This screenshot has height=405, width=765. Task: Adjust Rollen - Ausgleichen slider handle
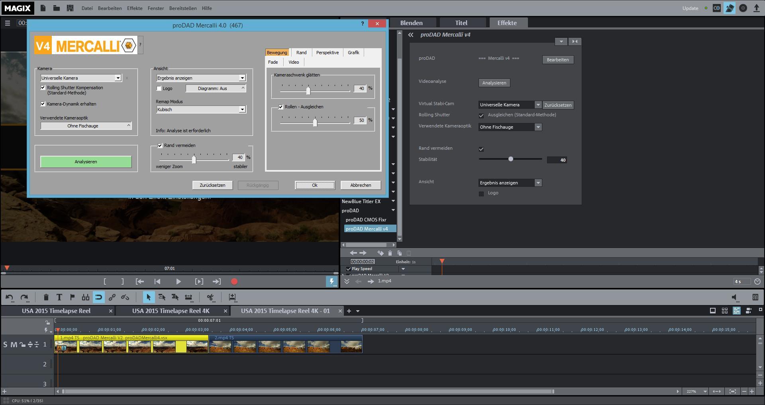[315, 122]
